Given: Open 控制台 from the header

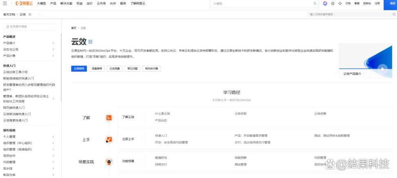Looking at the screenshot, I should (367, 4).
